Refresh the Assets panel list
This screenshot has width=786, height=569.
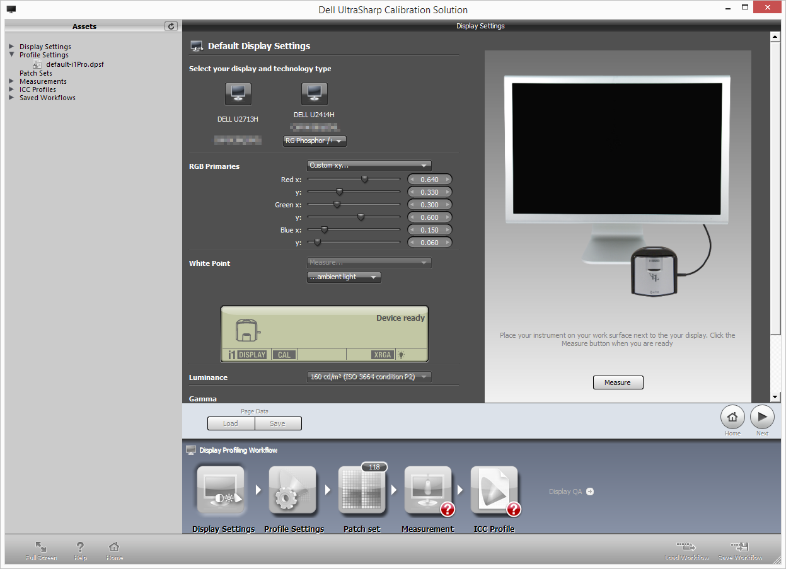(171, 26)
